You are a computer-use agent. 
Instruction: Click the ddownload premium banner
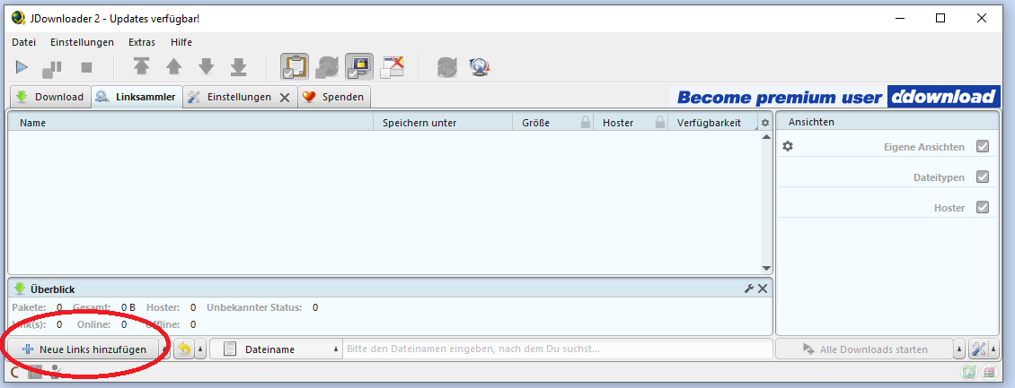click(x=835, y=98)
